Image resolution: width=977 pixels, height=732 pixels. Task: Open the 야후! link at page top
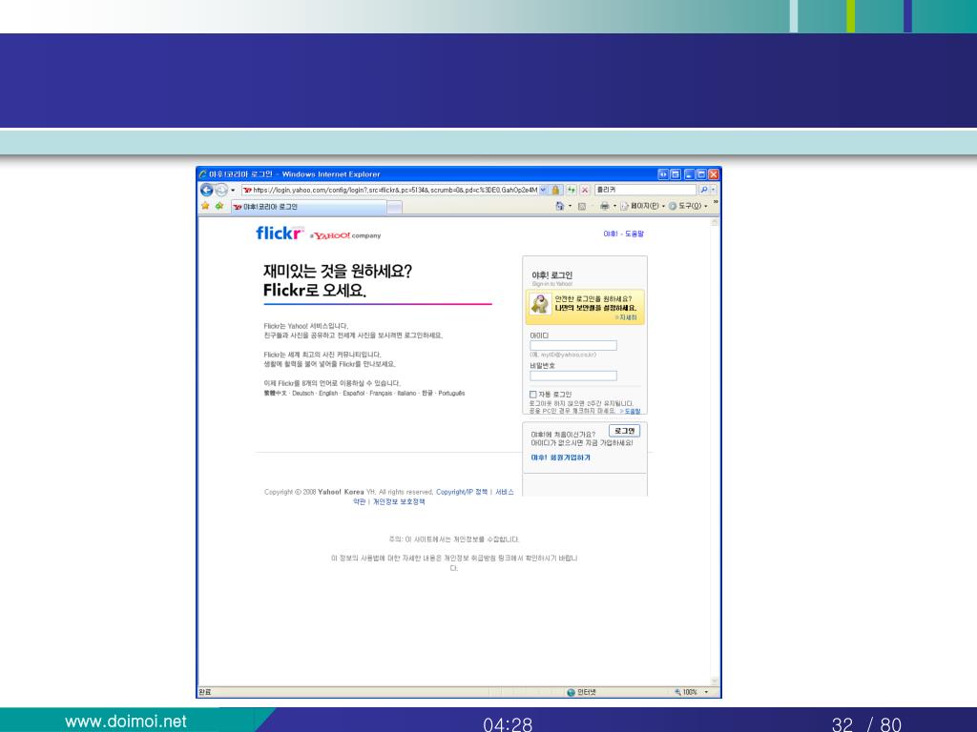(610, 234)
